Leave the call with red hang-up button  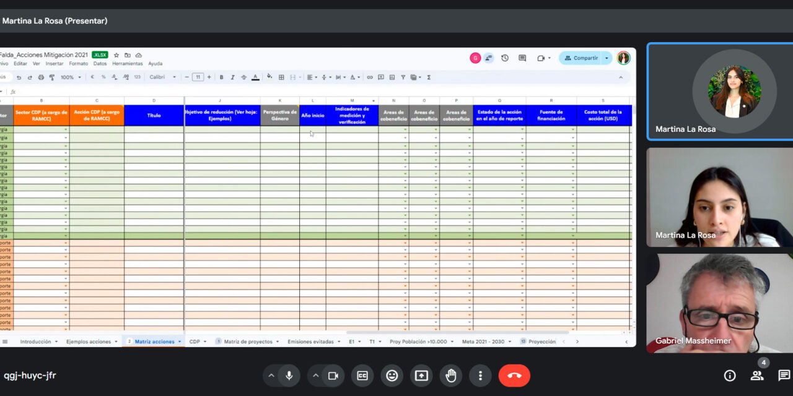(x=514, y=376)
